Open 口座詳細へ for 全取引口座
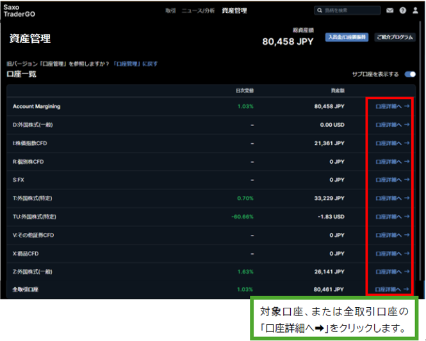The height and width of the screenshot is (341, 426). [x=392, y=289]
